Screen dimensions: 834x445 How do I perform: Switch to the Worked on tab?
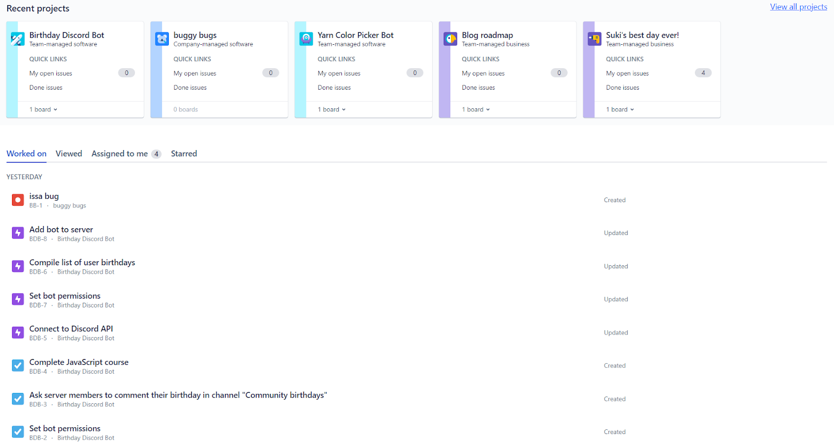click(x=27, y=154)
